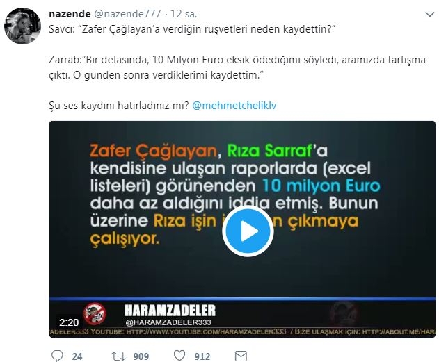The height and width of the screenshot is (362, 439).
Task: Open nazende's profile picture avatar
Action: coord(22,26)
